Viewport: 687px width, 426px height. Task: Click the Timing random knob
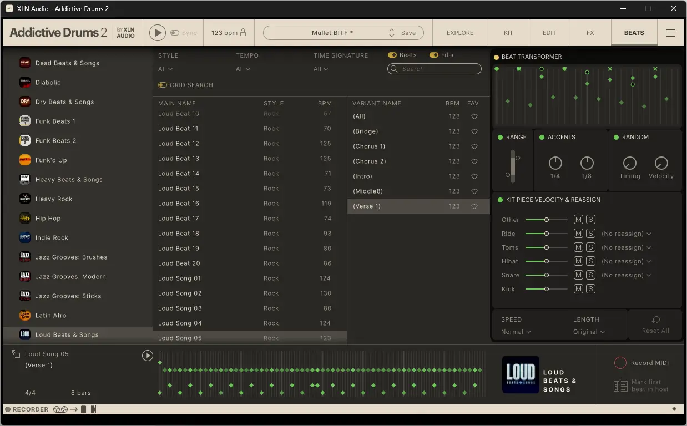coord(629,163)
